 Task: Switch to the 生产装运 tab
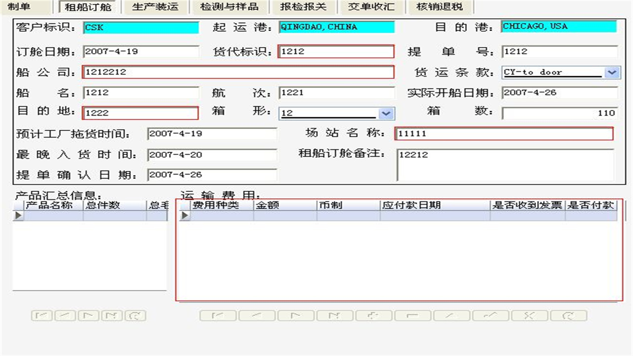tap(157, 7)
